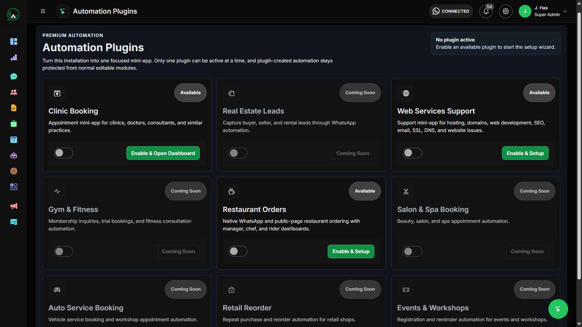Image resolution: width=582 pixels, height=327 pixels.
Task: Open the green shopping bag sidebar icon
Action: [14, 124]
